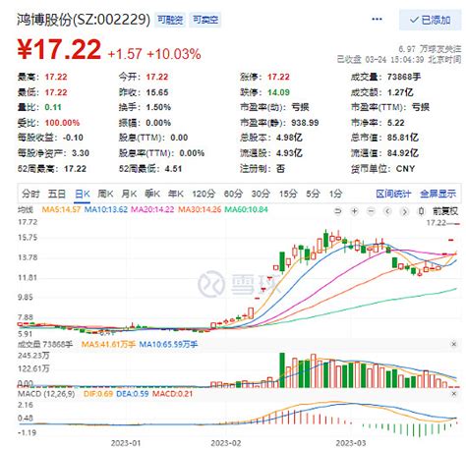Click the 已添加 watchlist button
466x449 pixels.
[x=430, y=20]
